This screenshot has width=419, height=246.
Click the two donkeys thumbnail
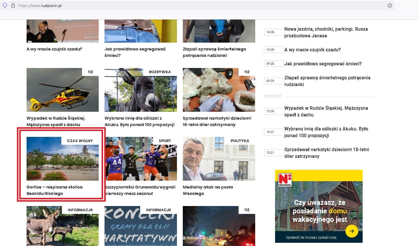point(62,226)
